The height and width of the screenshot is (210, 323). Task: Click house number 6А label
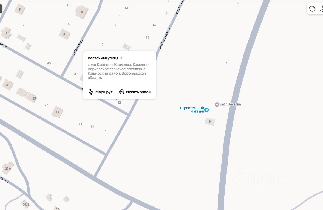click(x=68, y=5)
